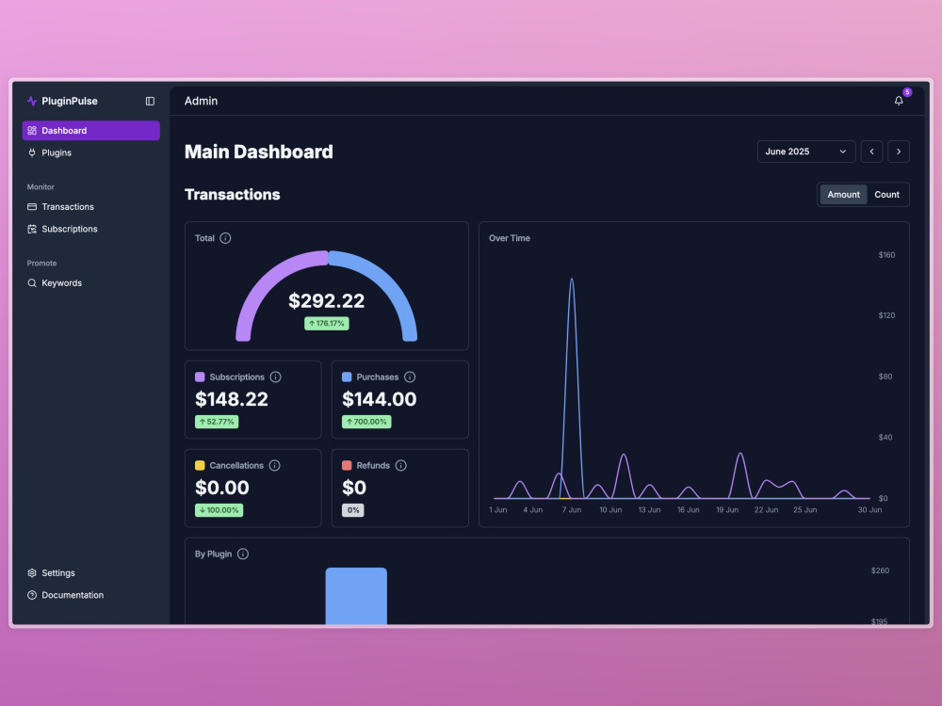Screen dimensions: 942x706
Task: Open the June 2025 month dropdown
Action: point(806,152)
